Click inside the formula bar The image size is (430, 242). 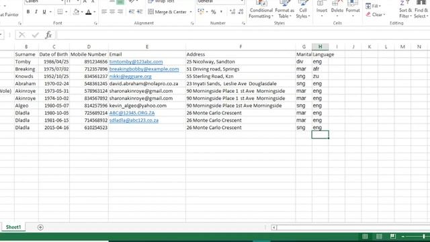click(x=243, y=35)
